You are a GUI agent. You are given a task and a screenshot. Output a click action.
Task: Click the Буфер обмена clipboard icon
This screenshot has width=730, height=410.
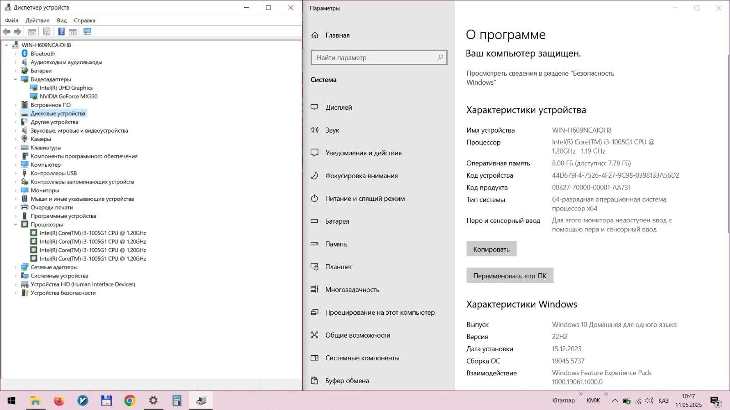click(314, 381)
